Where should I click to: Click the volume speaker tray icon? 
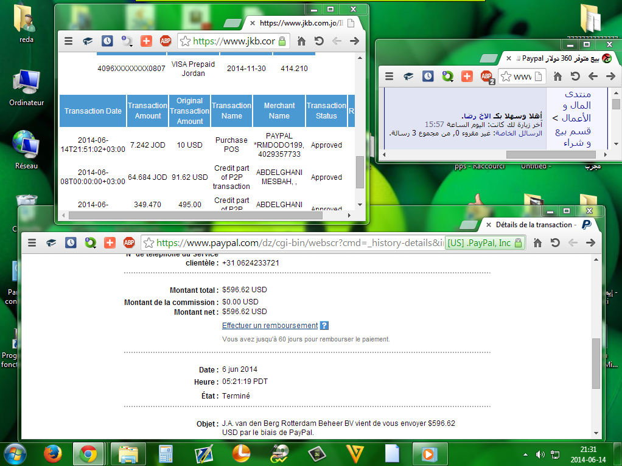point(540,454)
